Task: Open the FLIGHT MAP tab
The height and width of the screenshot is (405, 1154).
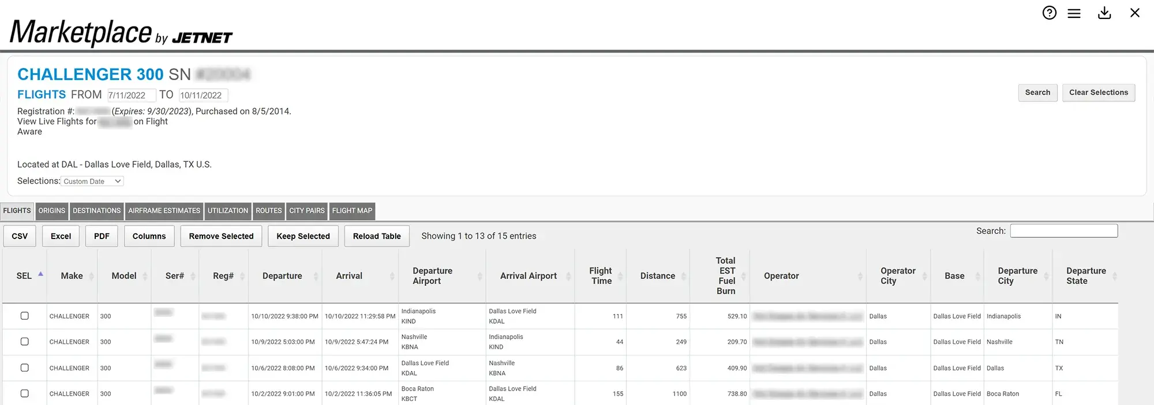Action: click(x=352, y=211)
